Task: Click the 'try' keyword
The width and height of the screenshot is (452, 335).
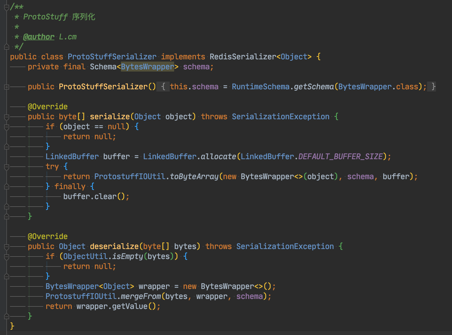Action: pyautogui.click(x=52, y=166)
